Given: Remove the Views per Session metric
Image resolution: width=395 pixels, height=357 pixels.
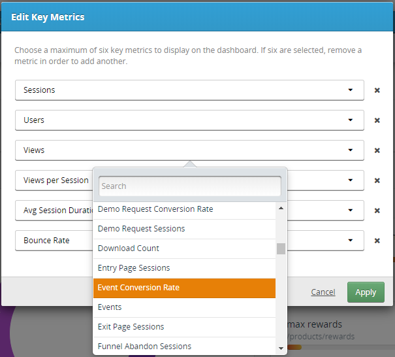Looking at the screenshot, I should coord(377,180).
